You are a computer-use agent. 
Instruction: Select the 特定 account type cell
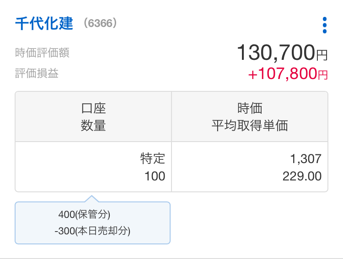[x=153, y=159]
